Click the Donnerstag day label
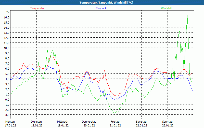The height and width of the screenshot is (128, 204). point(89,122)
